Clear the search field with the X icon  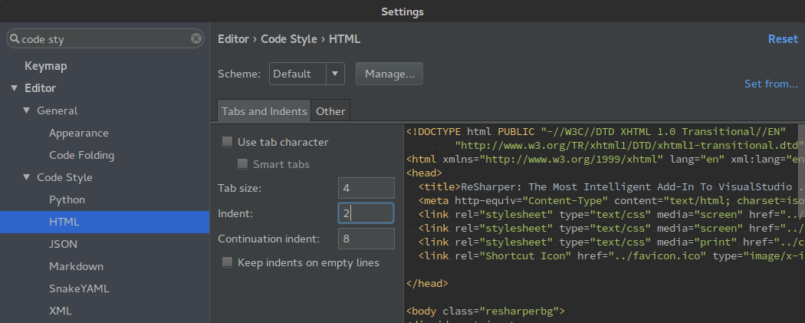196,38
